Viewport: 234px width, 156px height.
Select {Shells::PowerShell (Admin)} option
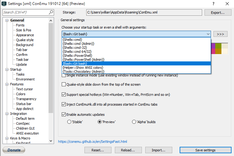click(136, 60)
